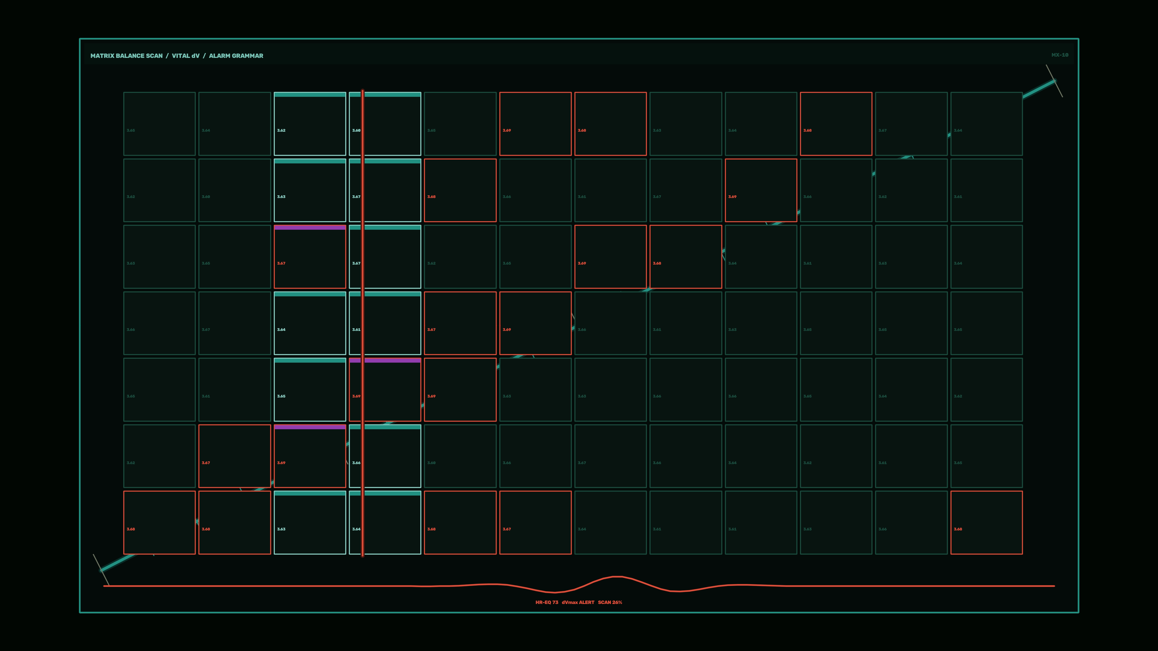
Task: Select the teal-barred cell reading 3.66
Action: click(385, 456)
